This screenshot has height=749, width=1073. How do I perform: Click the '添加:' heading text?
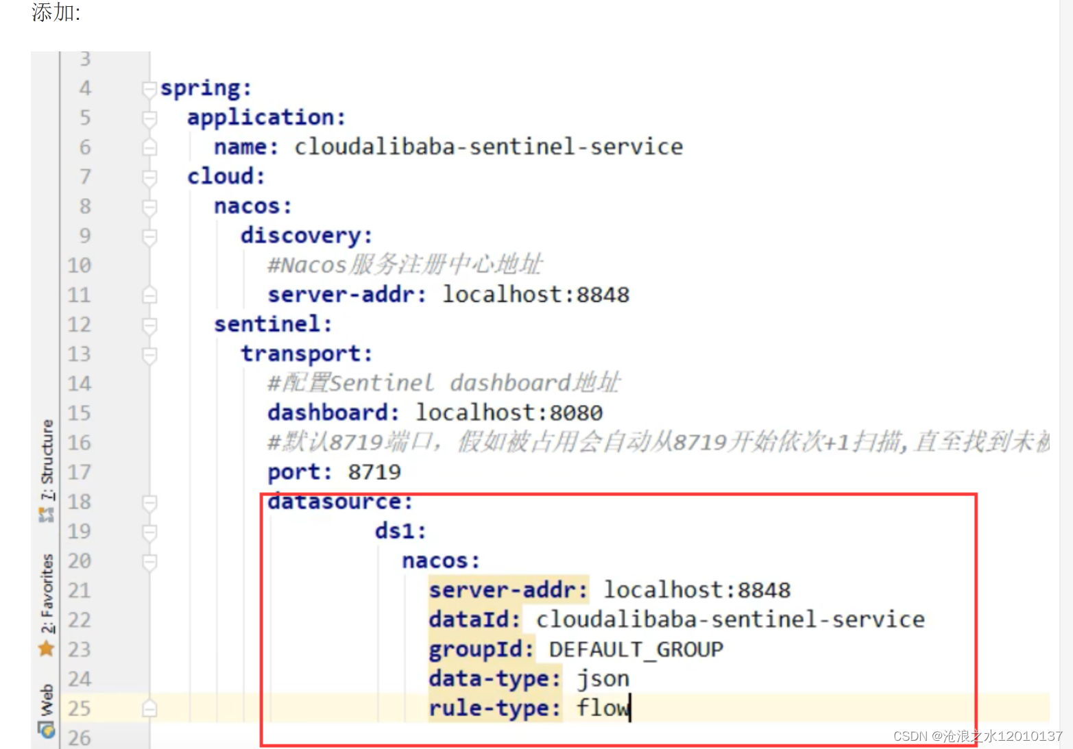pos(56,12)
